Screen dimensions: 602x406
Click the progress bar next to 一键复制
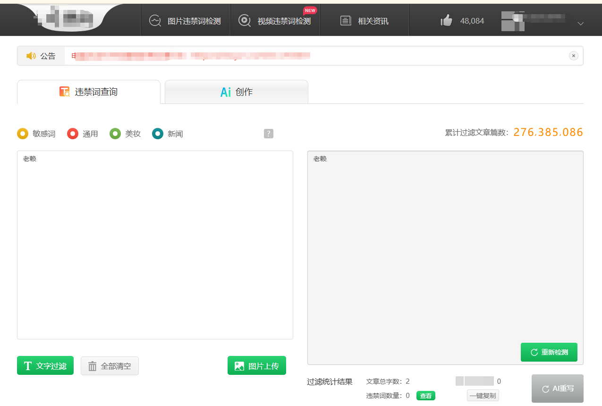[474, 381]
